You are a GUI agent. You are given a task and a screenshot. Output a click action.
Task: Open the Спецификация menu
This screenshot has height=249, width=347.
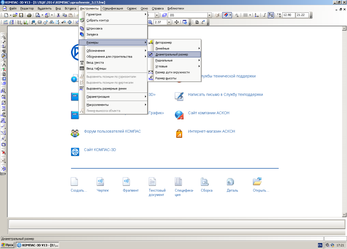[113, 8]
